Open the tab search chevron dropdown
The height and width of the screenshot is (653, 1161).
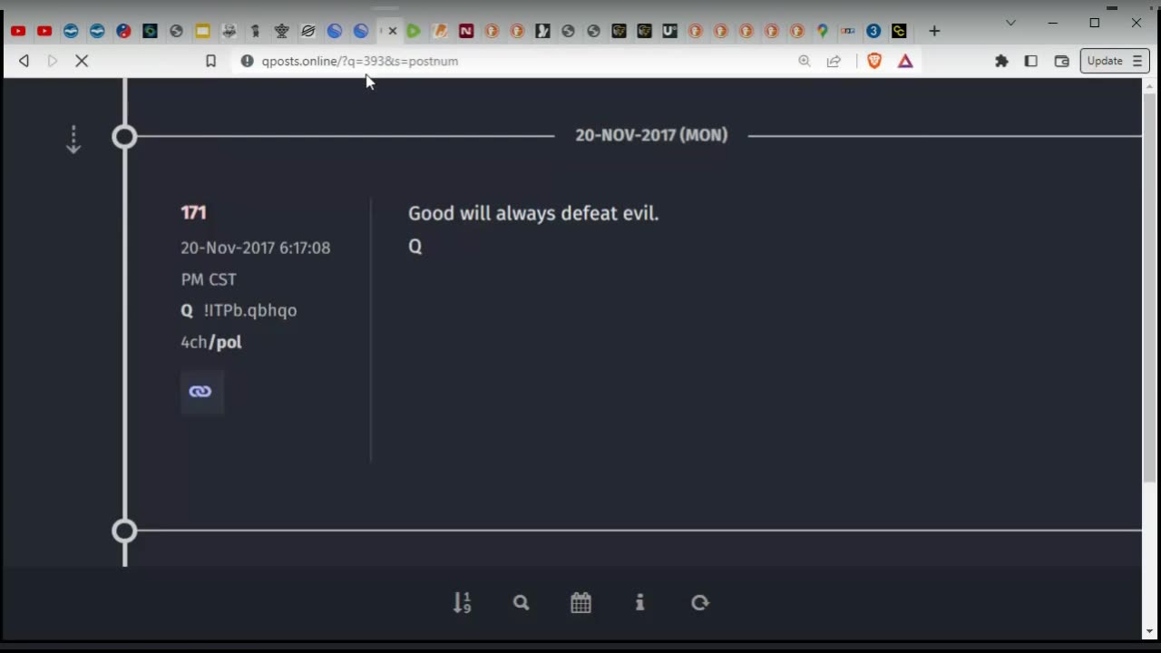[1010, 23]
